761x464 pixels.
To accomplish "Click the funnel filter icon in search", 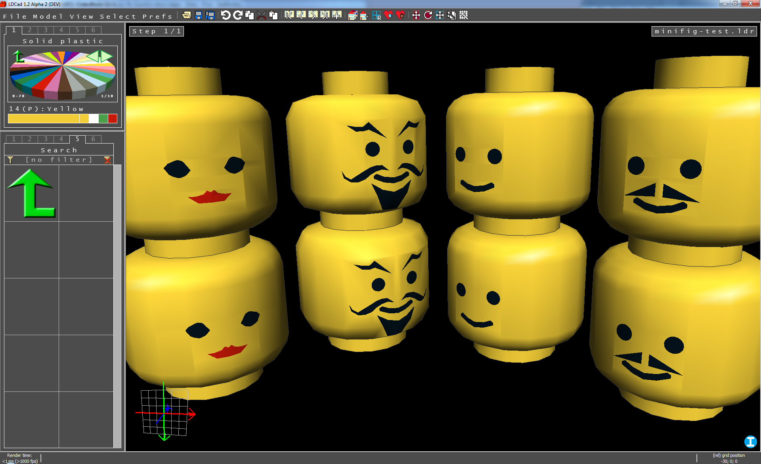I will point(10,160).
